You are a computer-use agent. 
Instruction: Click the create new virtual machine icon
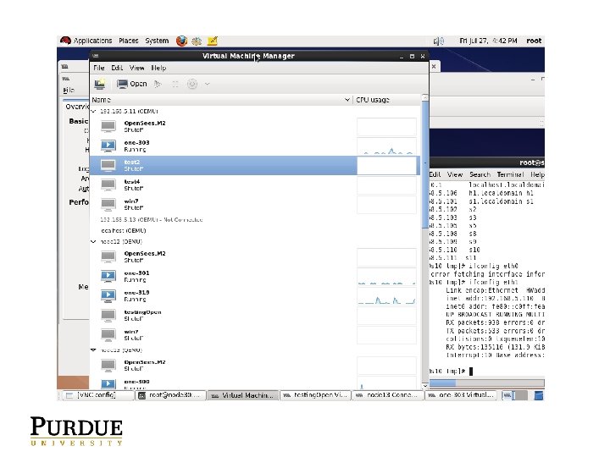100,84
